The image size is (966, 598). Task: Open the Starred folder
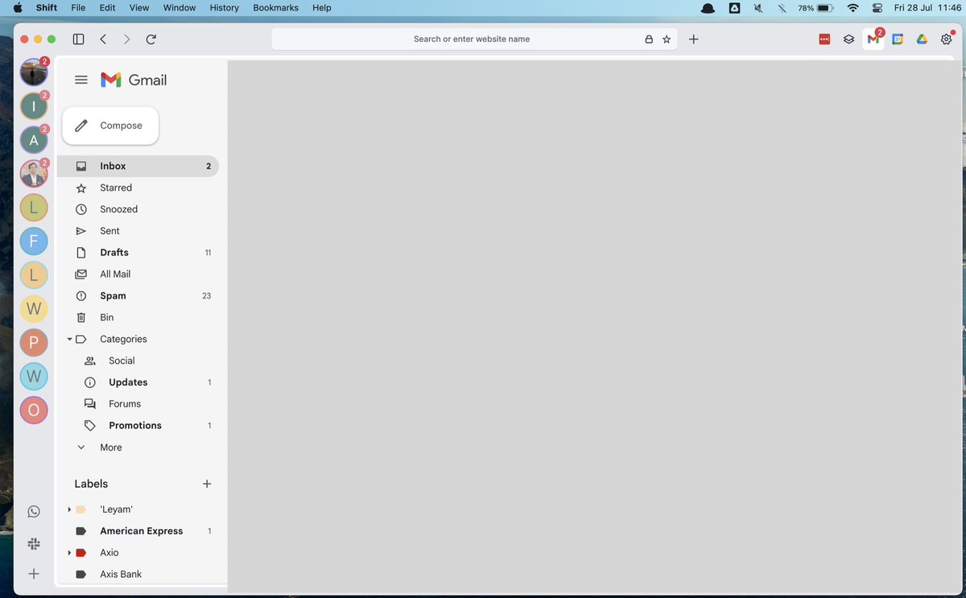pyautogui.click(x=138, y=188)
